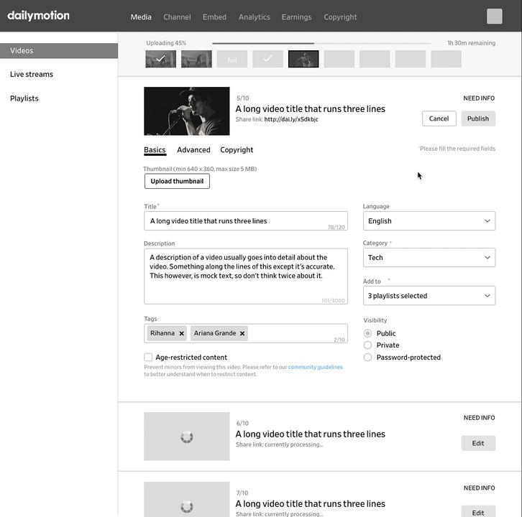Select Private visibility

point(367,345)
